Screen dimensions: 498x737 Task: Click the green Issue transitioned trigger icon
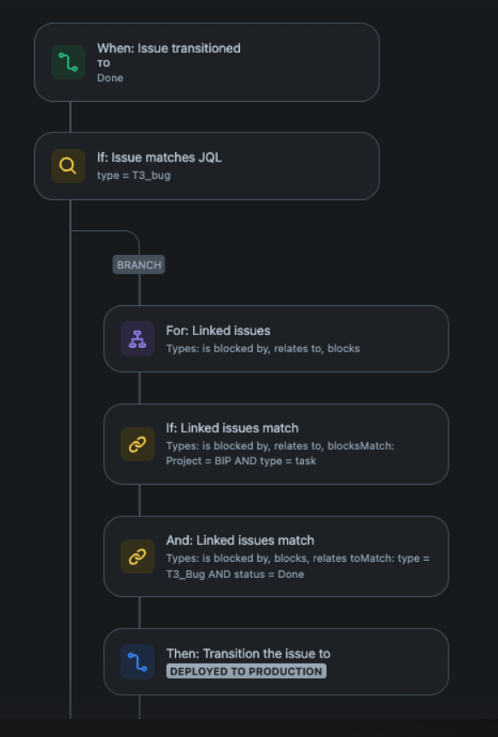pos(68,62)
